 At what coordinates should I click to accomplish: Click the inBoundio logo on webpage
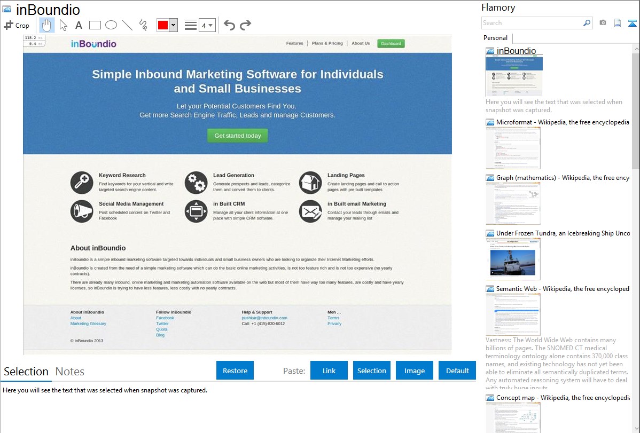tap(93, 44)
